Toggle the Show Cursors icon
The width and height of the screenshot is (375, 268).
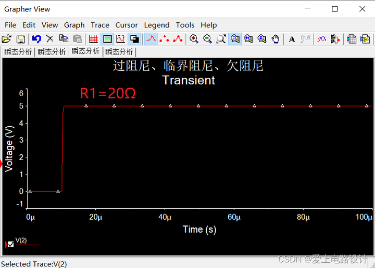click(120, 39)
